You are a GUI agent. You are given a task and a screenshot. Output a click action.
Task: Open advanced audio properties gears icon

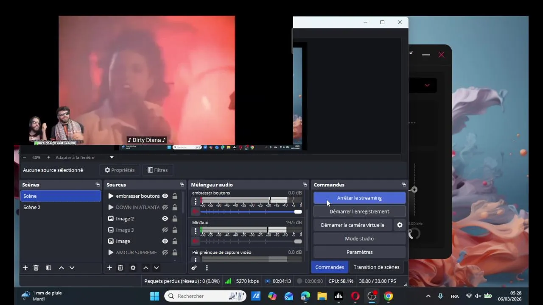tap(194, 268)
